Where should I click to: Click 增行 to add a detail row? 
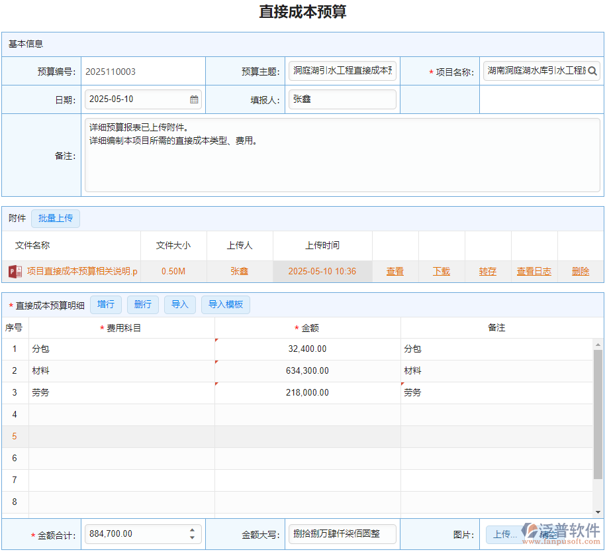tap(106, 304)
